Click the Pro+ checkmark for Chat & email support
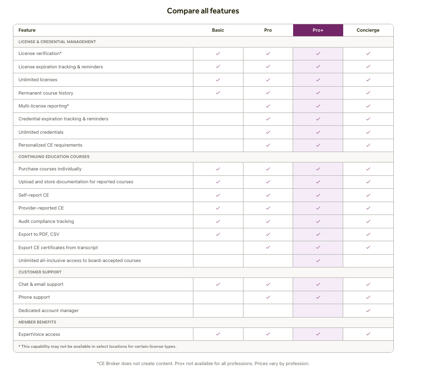This screenshot has height=375, width=430. [318, 284]
